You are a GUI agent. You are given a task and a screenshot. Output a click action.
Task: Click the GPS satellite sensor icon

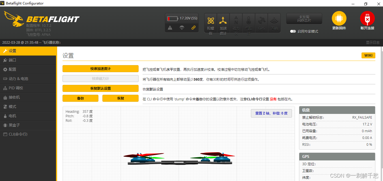261,21
